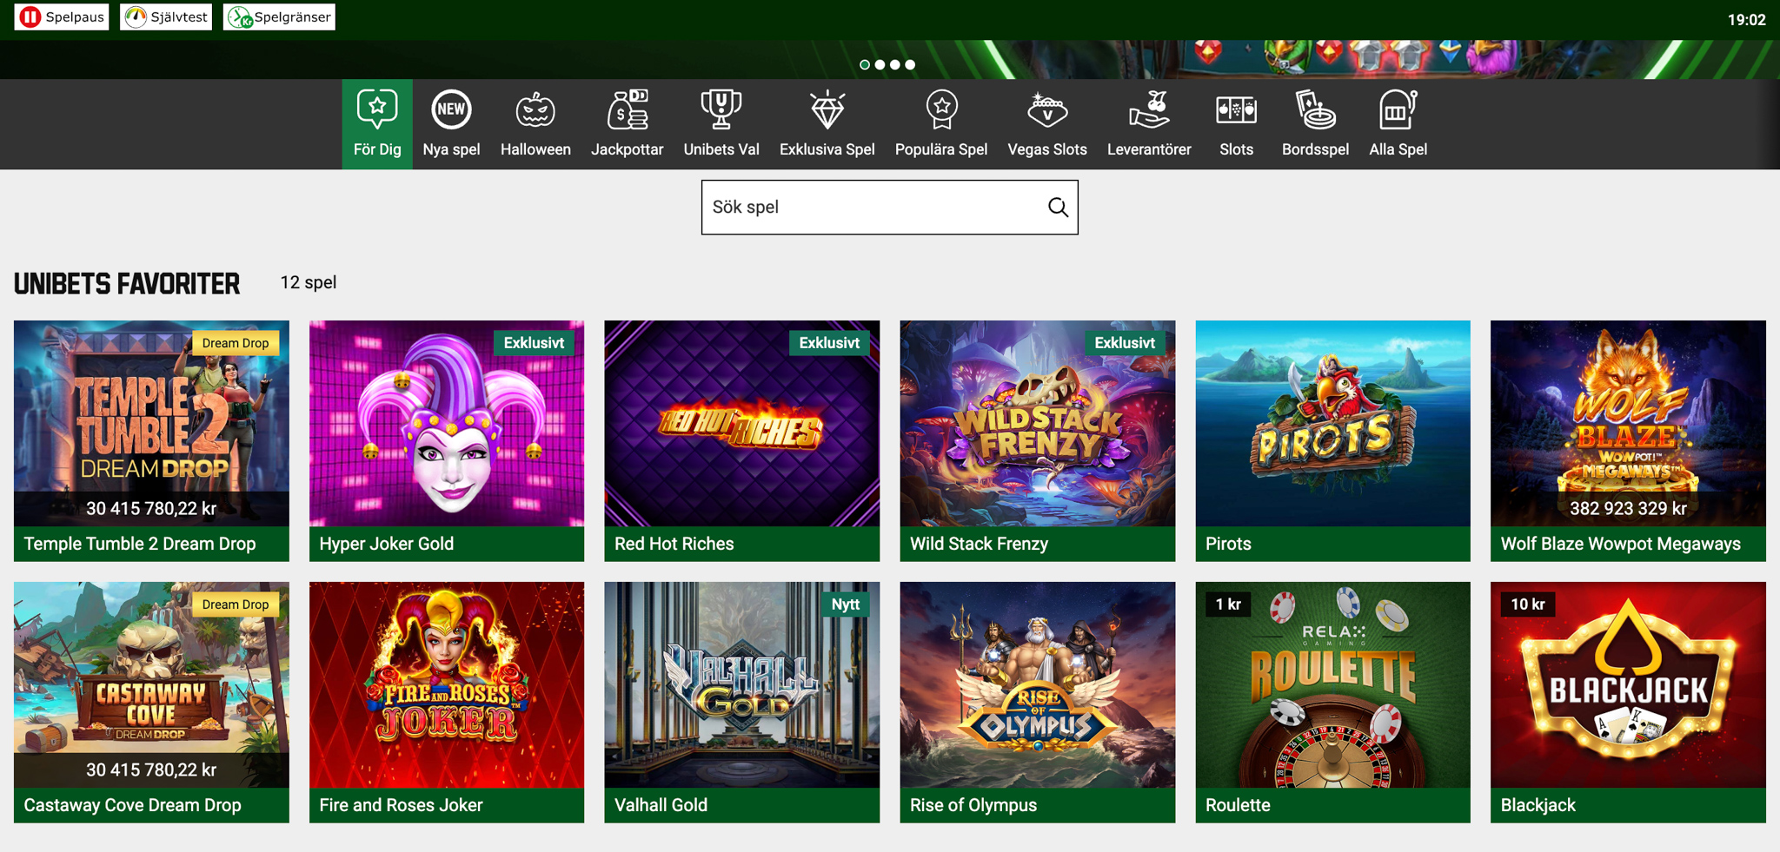Open the Vegas Slots icon
Viewport: 1780px width, 852px height.
point(1047,109)
